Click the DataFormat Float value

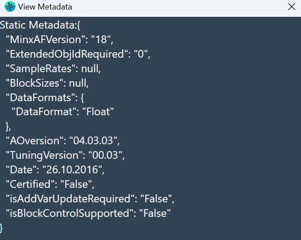98,112
